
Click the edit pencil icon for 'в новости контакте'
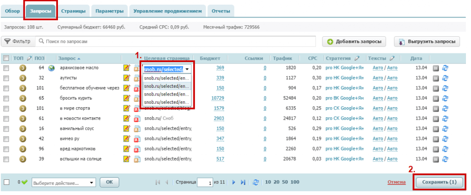point(126,118)
